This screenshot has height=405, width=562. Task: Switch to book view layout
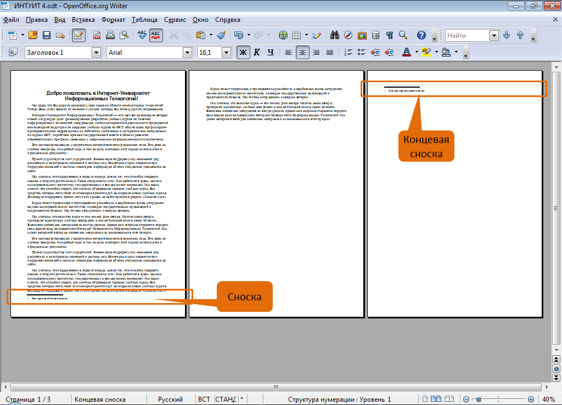(x=449, y=399)
